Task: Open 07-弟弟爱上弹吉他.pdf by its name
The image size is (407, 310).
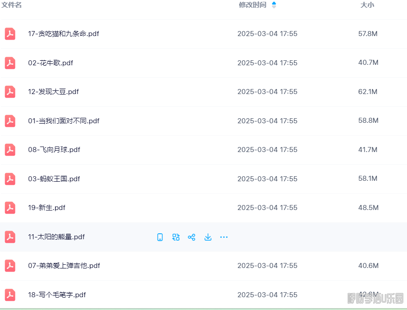Action: tap(64, 266)
